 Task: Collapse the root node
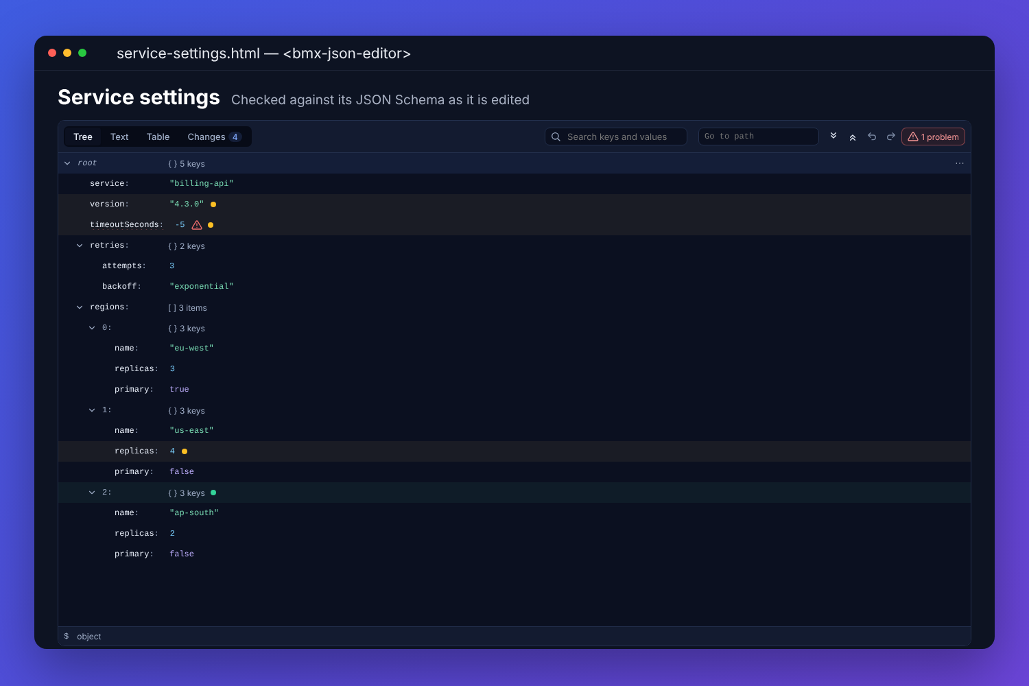tap(67, 163)
